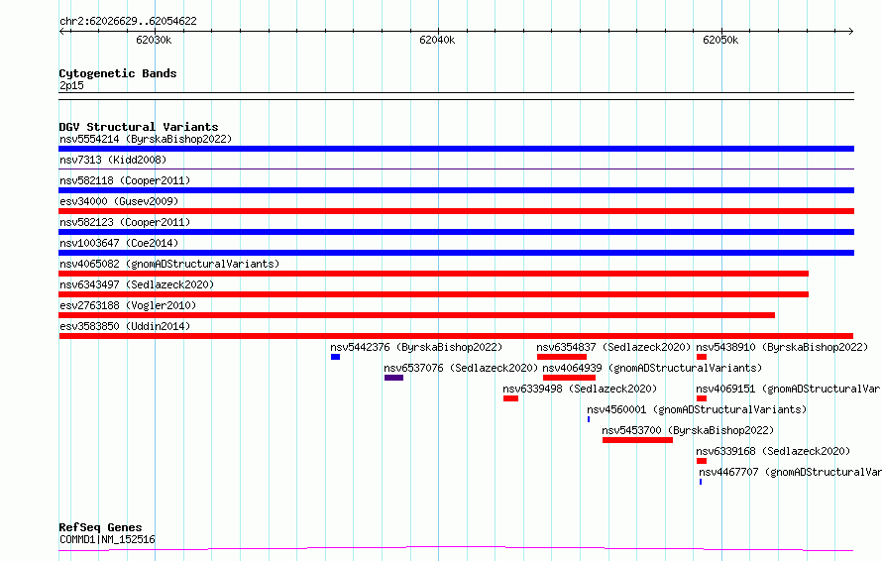Click the Cytogenetic Bands track title
This screenshot has height=561, width=882.
click(118, 73)
